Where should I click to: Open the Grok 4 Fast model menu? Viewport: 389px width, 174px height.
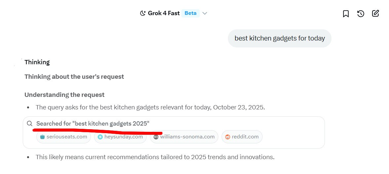[164, 14]
